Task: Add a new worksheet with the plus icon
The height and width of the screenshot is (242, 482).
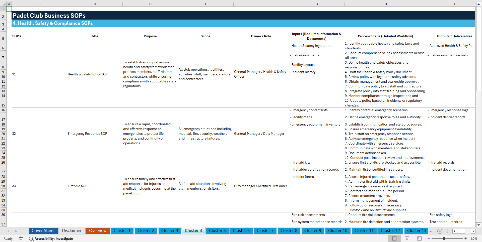Action: pyautogui.click(x=440, y=231)
